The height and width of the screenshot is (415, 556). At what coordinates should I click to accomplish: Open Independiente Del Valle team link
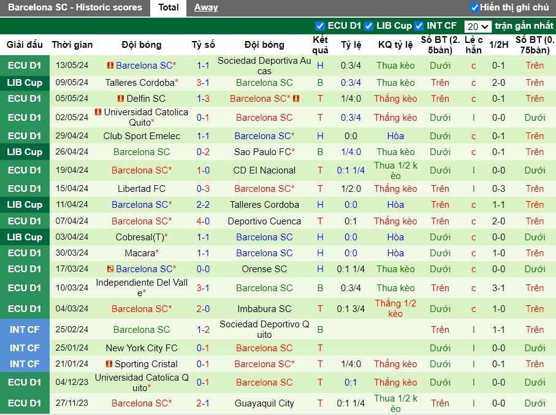pos(142,287)
